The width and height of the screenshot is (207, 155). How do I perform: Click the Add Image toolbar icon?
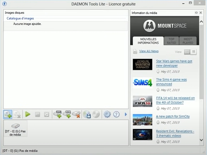coord(8,114)
